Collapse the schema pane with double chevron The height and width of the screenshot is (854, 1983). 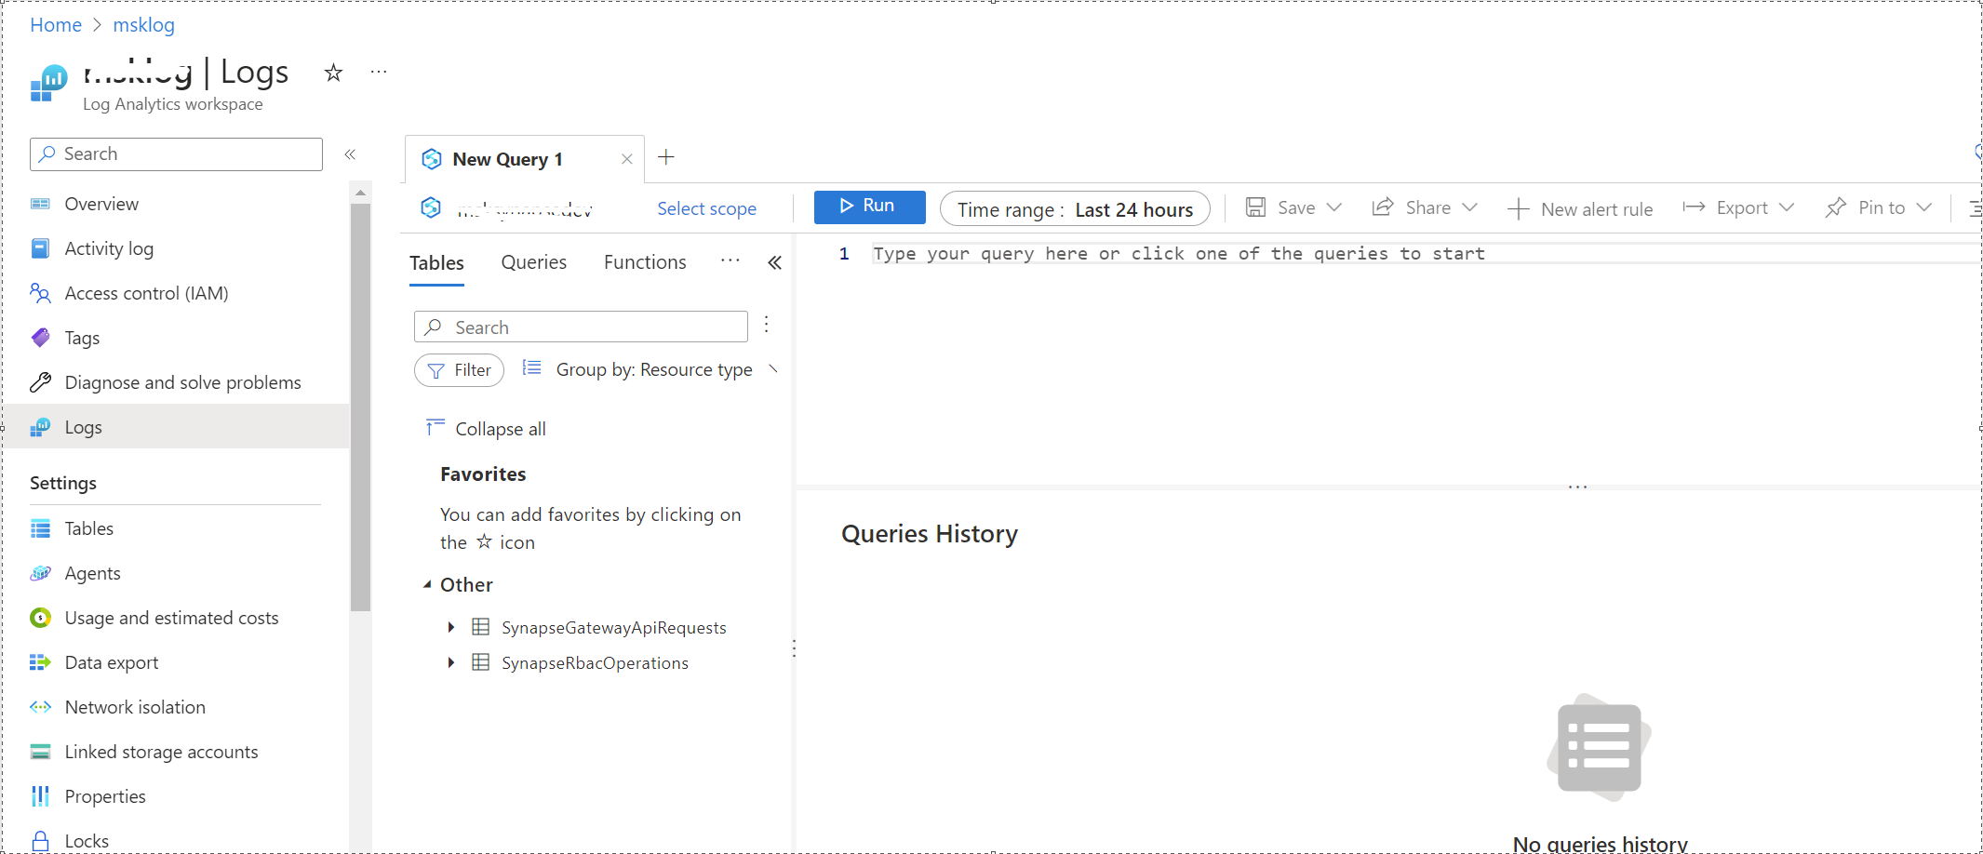pyautogui.click(x=774, y=263)
